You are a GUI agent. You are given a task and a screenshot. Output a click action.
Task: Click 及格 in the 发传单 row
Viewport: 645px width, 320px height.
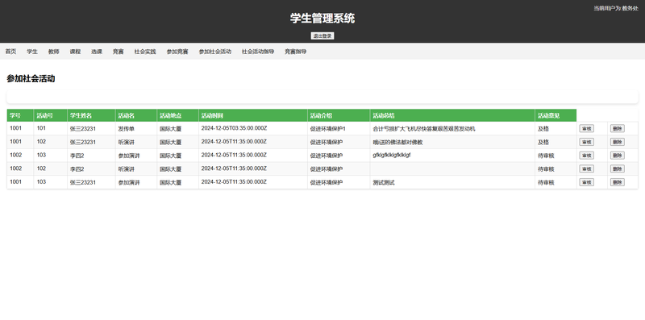[556, 129]
